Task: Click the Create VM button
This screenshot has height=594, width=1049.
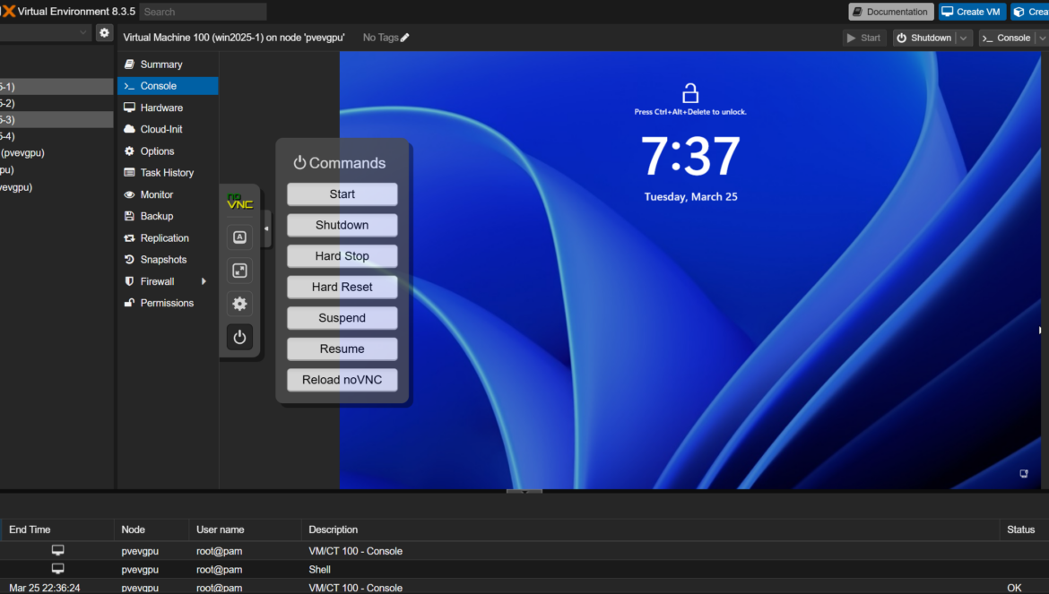Action: coord(971,12)
